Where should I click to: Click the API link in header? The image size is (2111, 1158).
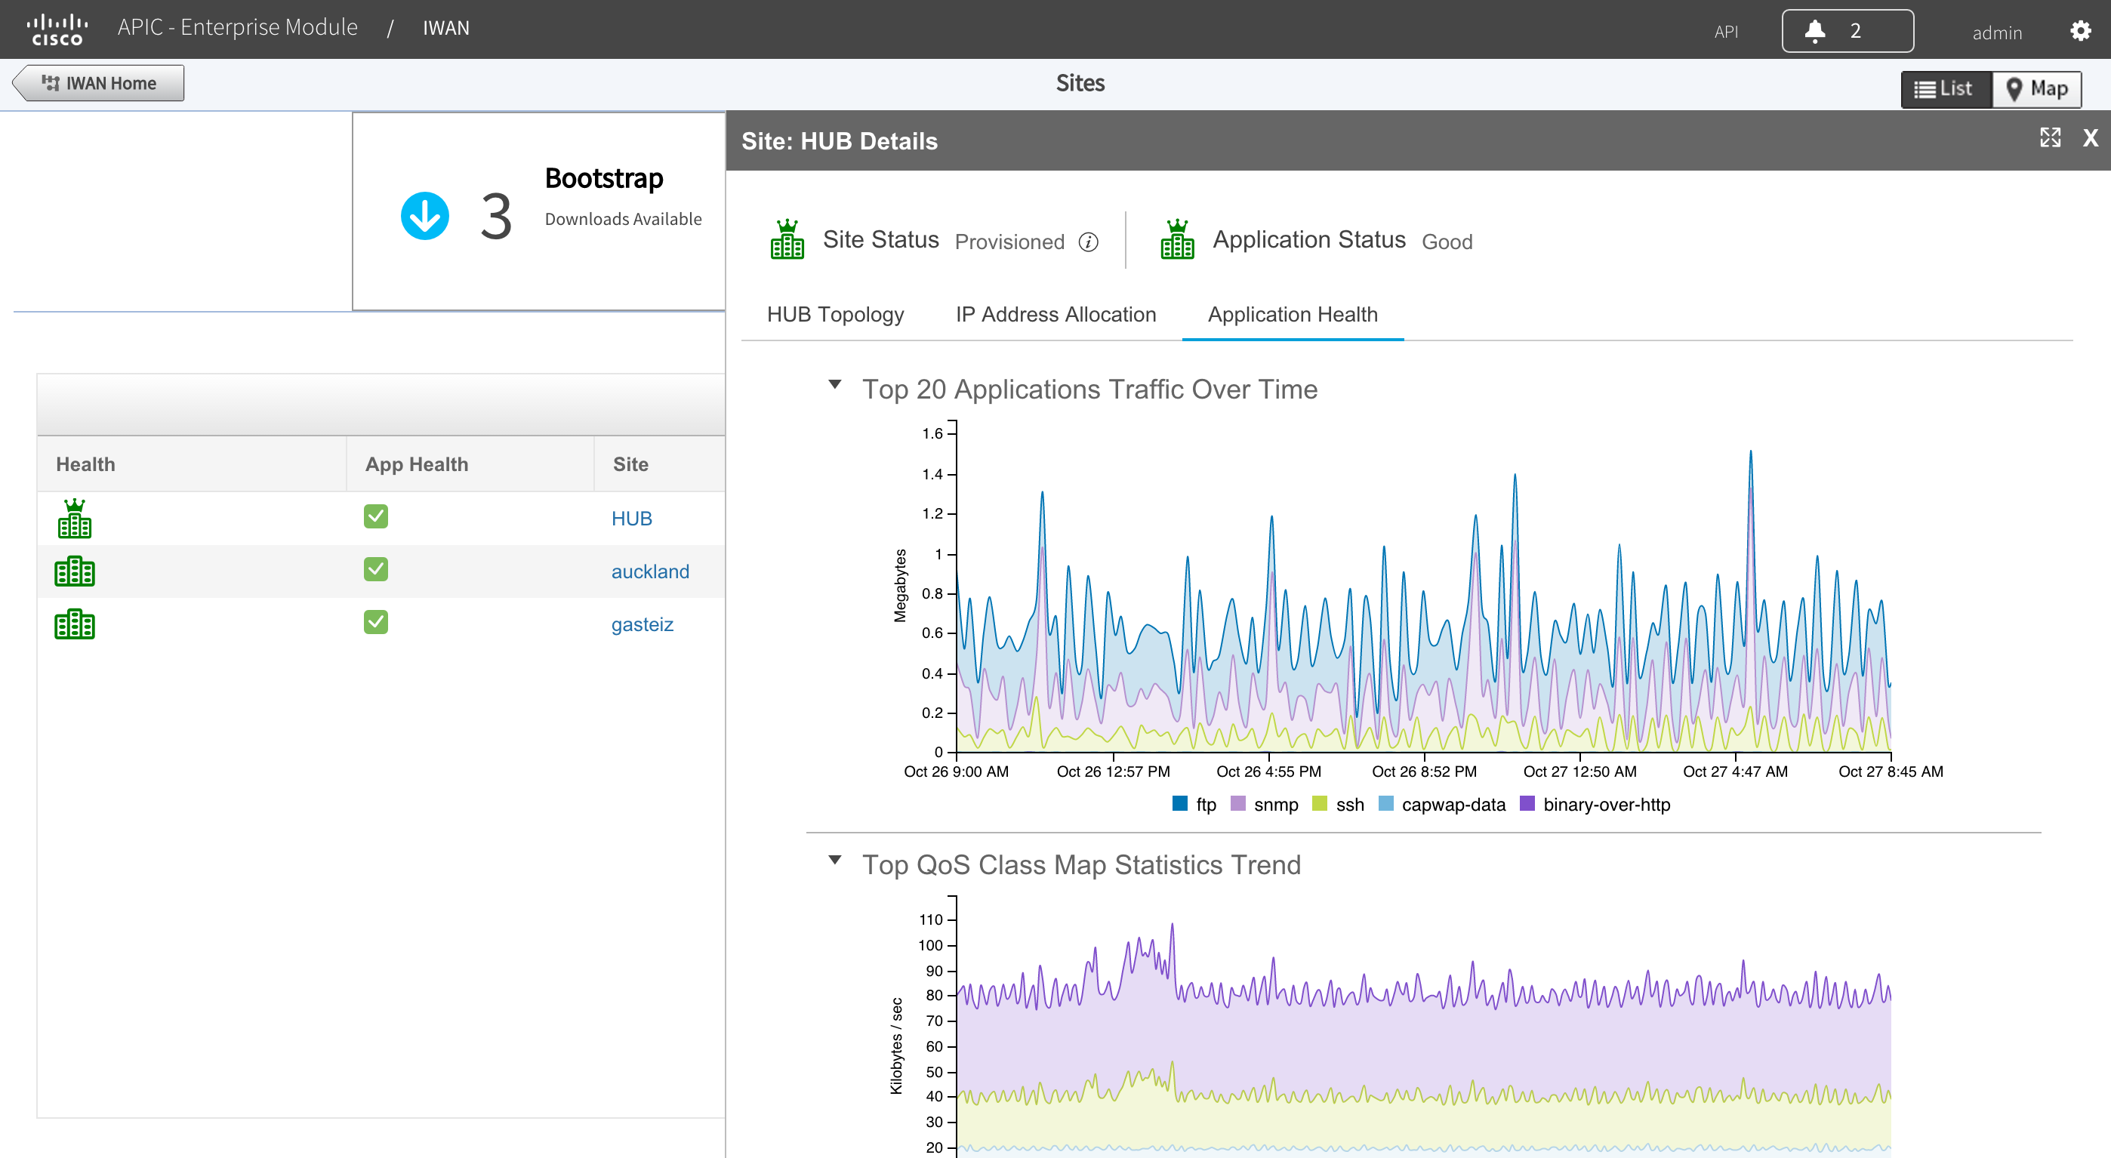click(x=1726, y=32)
